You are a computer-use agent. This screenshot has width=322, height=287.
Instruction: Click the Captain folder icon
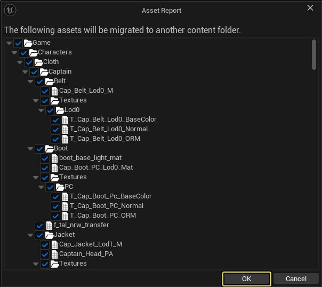pos(44,72)
